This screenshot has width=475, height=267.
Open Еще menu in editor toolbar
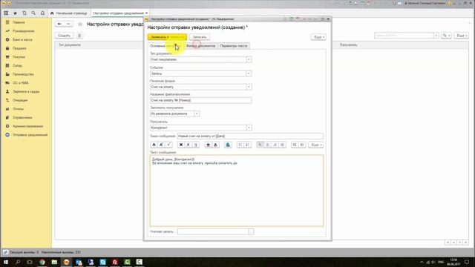point(316,145)
